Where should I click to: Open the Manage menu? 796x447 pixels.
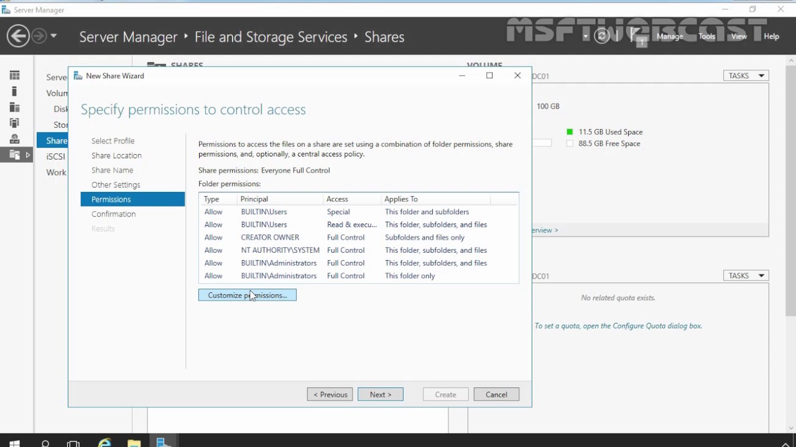pos(670,37)
